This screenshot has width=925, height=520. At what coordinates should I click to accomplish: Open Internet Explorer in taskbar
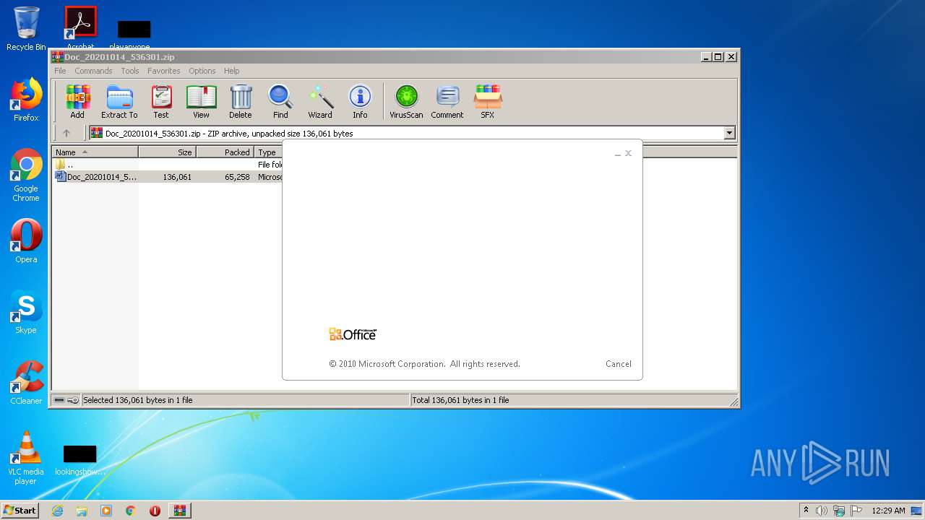[x=57, y=511]
